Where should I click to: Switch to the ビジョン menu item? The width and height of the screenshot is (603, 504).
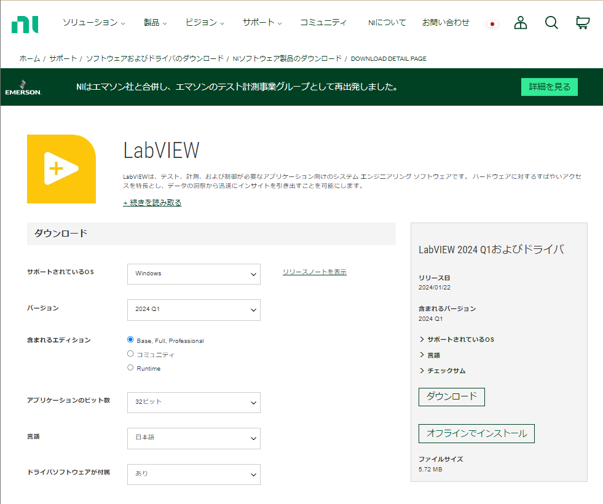[202, 22]
